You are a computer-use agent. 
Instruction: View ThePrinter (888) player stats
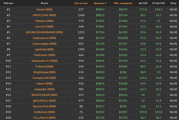click(44, 55)
